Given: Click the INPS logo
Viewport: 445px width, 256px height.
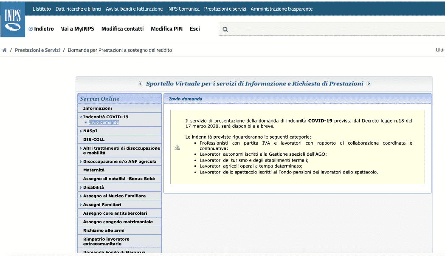Looking at the screenshot, I should click(13, 19).
